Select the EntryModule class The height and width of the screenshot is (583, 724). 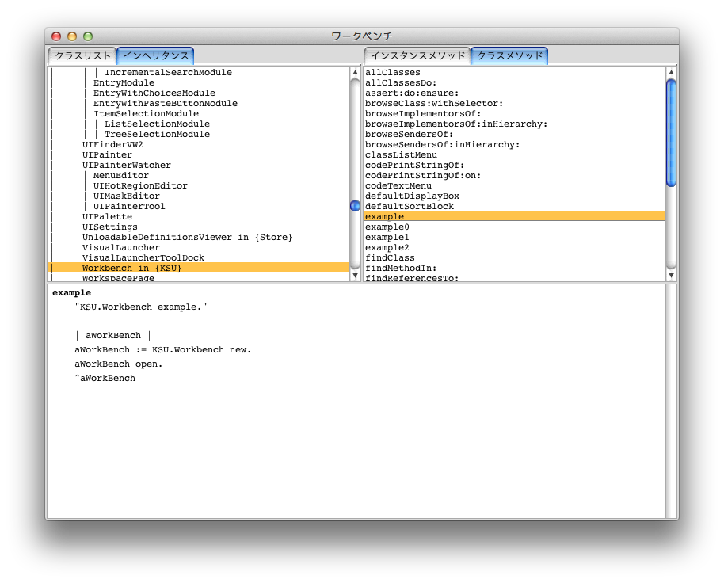click(124, 82)
